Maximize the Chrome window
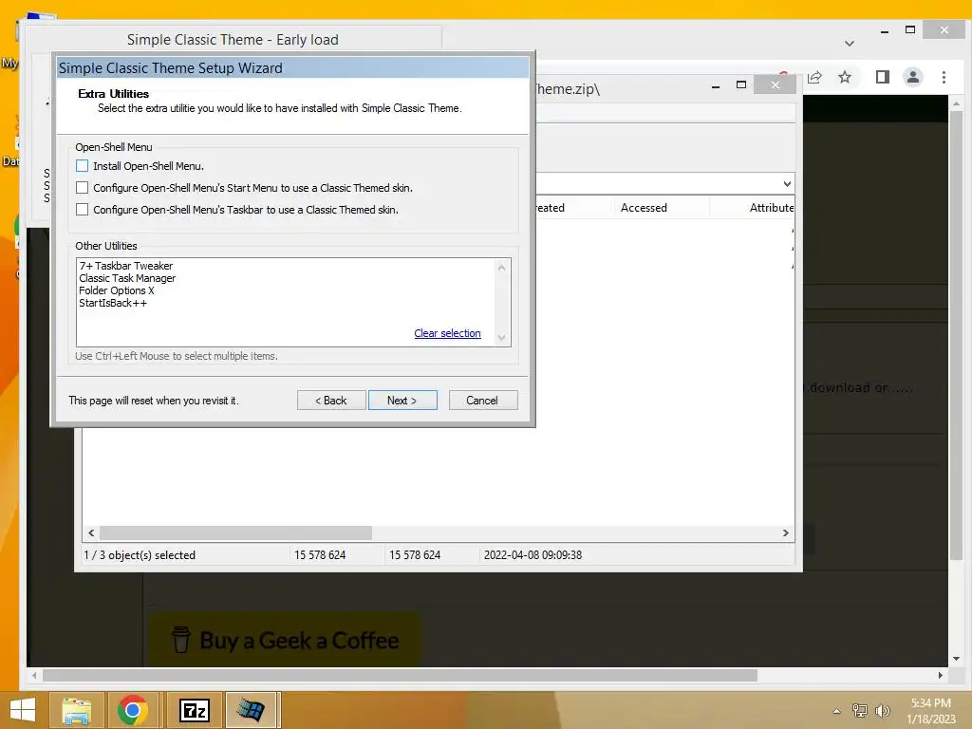The height and width of the screenshot is (729, 972). coord(910,29)
